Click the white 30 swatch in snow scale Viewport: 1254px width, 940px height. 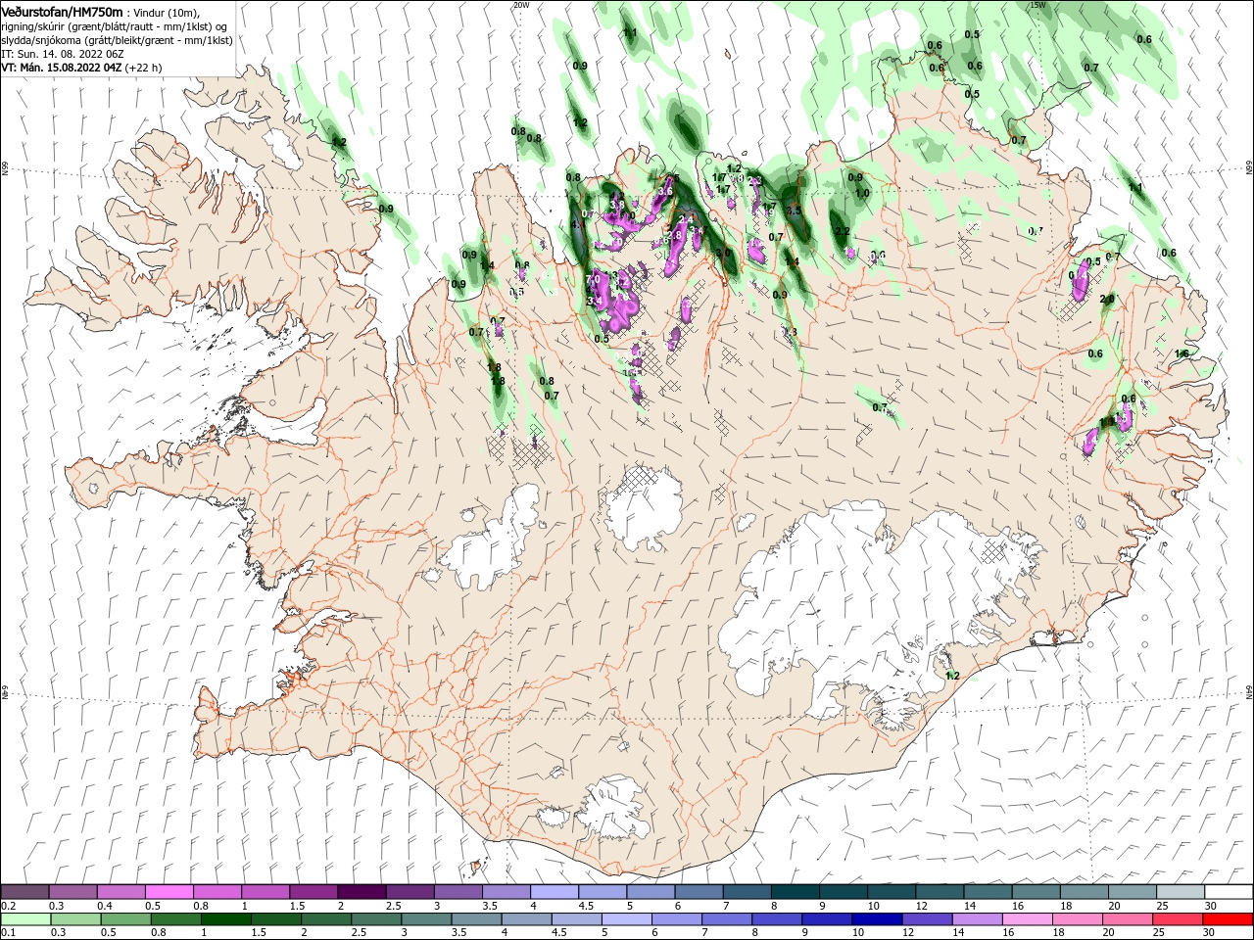pos(1229,892)
